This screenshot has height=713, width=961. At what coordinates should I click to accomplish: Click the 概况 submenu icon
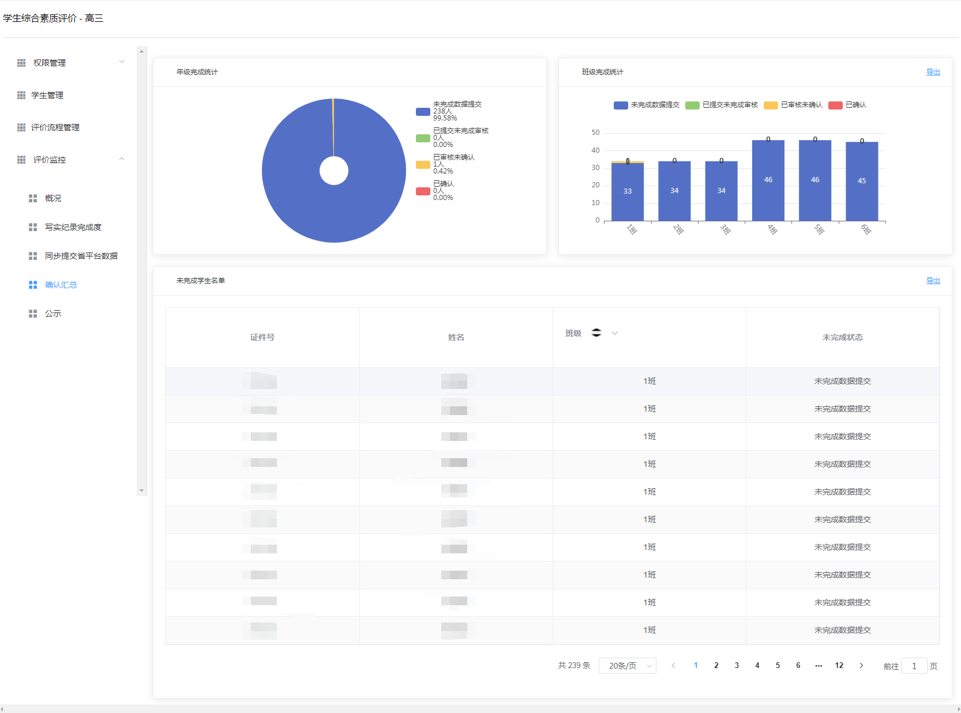[x=33, y=198]
